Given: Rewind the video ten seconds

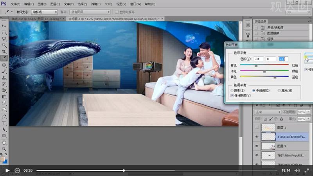Looking at the screenshot, I should pos(17,171).
